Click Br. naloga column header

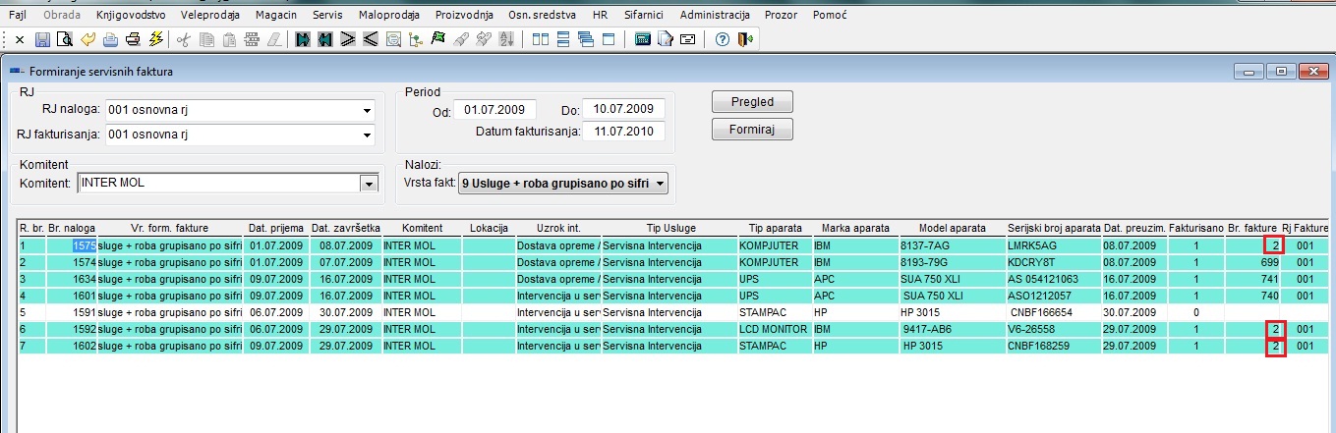click(72, 228)
